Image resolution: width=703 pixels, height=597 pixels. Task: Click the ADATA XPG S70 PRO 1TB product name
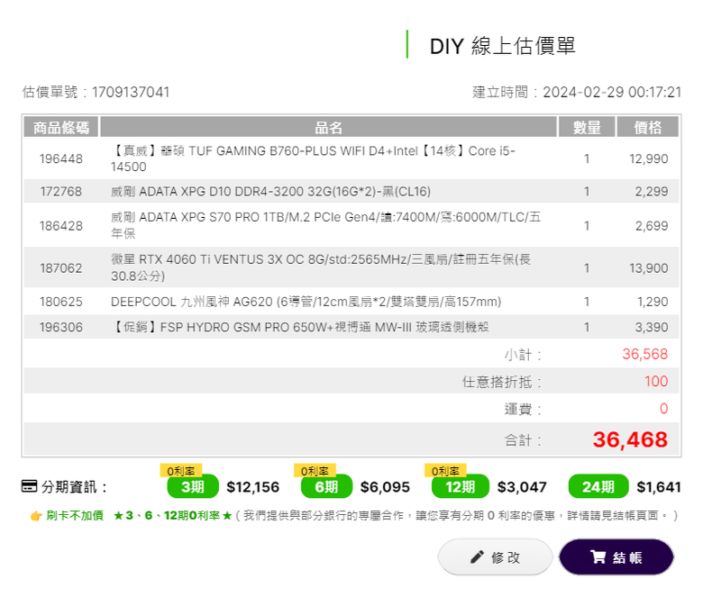326,225
